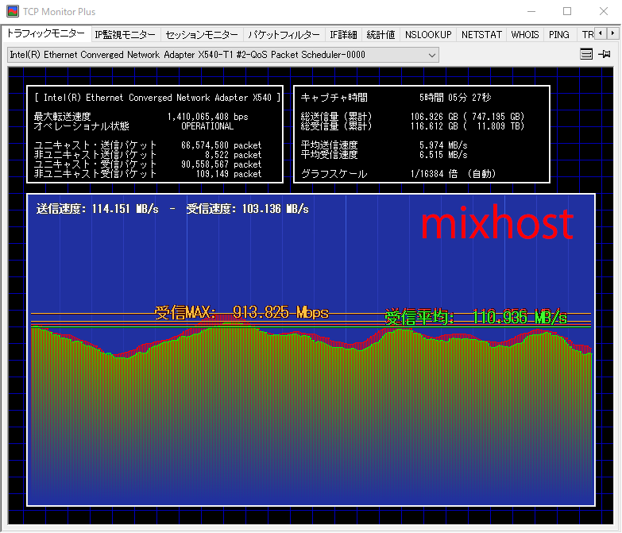This screenshot has height=533, width=622.
Task: Open the PING tab
Action: [559, 35]
